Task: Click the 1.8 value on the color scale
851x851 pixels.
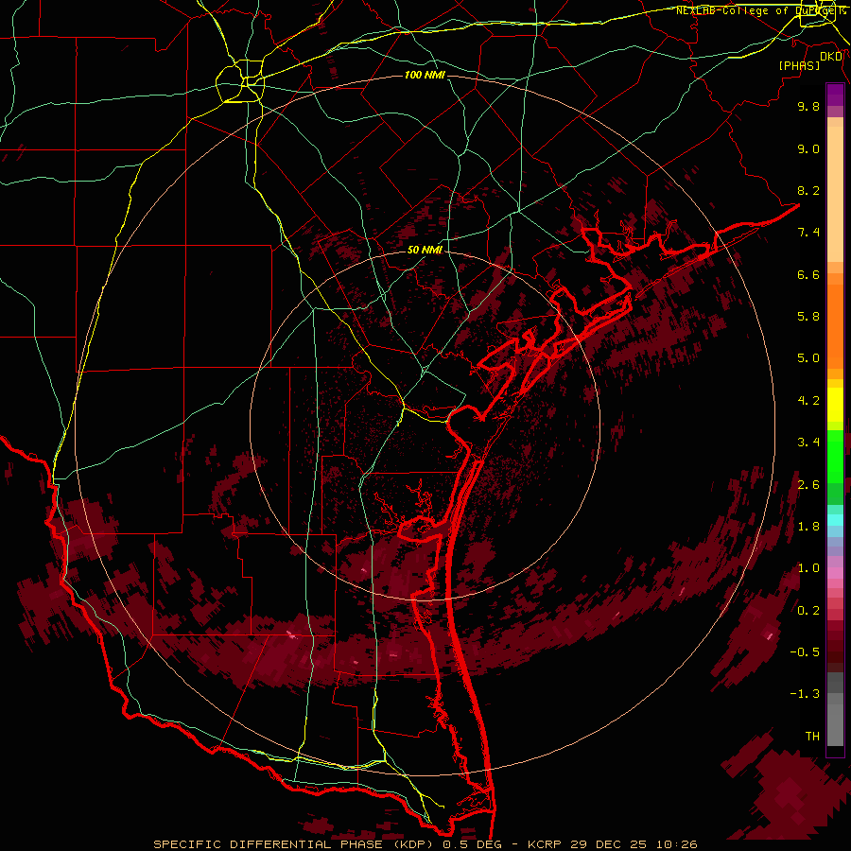Action: pyautogui.click(x=808, y=527)
